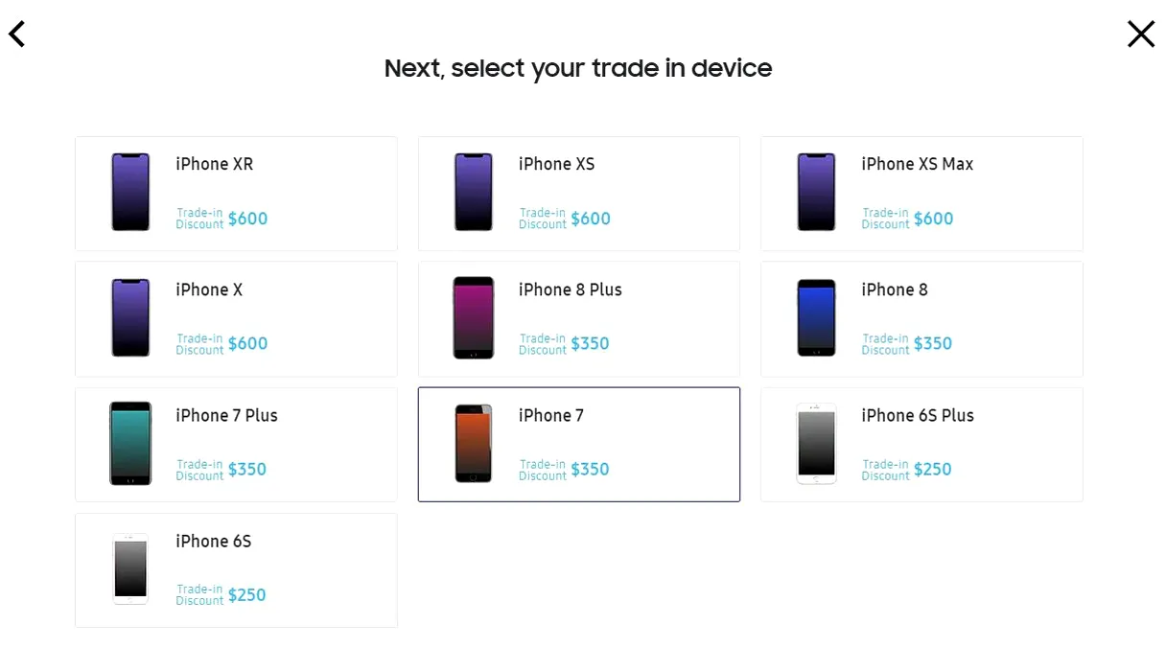
Task: Click the white iPhone 6S phone image
Action: pyautogui.click(x=130, y=568)
